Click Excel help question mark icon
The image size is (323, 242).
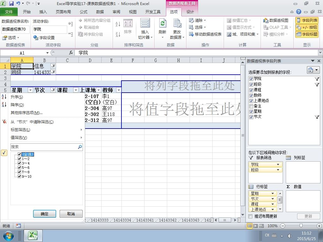click(299, 12)
